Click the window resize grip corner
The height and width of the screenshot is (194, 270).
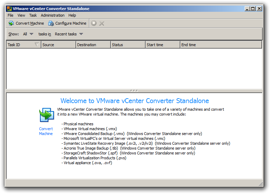point(261,184)
